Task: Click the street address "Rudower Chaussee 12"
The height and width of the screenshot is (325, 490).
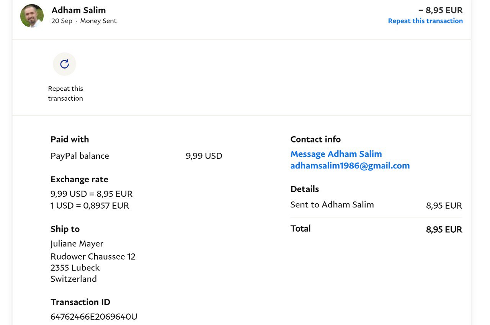Action: [x=93, y=256]
